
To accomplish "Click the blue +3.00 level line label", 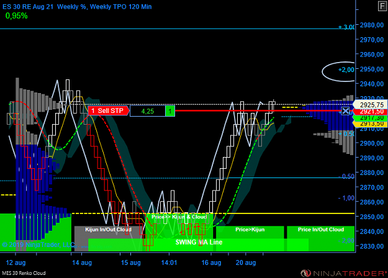I will (x=346, y=27).
